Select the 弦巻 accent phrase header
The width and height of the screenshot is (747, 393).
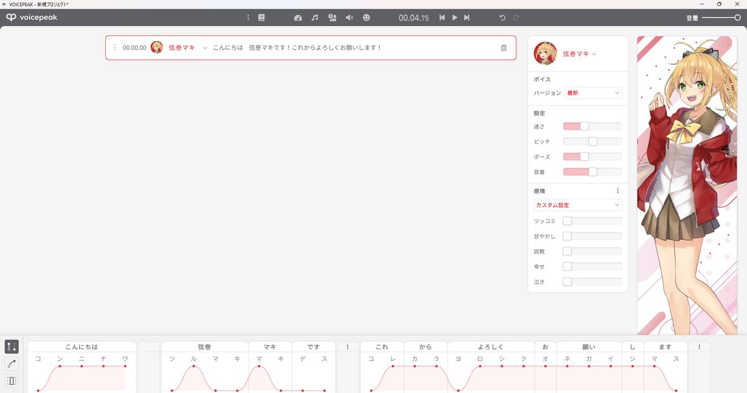click(x=205, y=347)
